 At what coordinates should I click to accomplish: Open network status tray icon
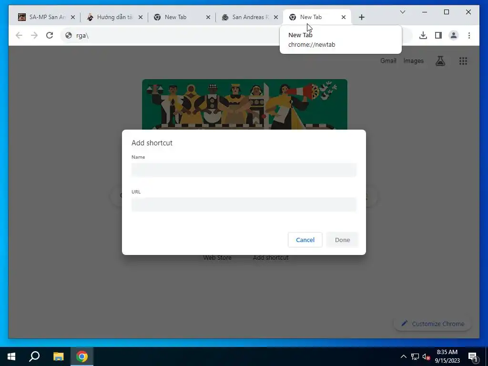415,356
